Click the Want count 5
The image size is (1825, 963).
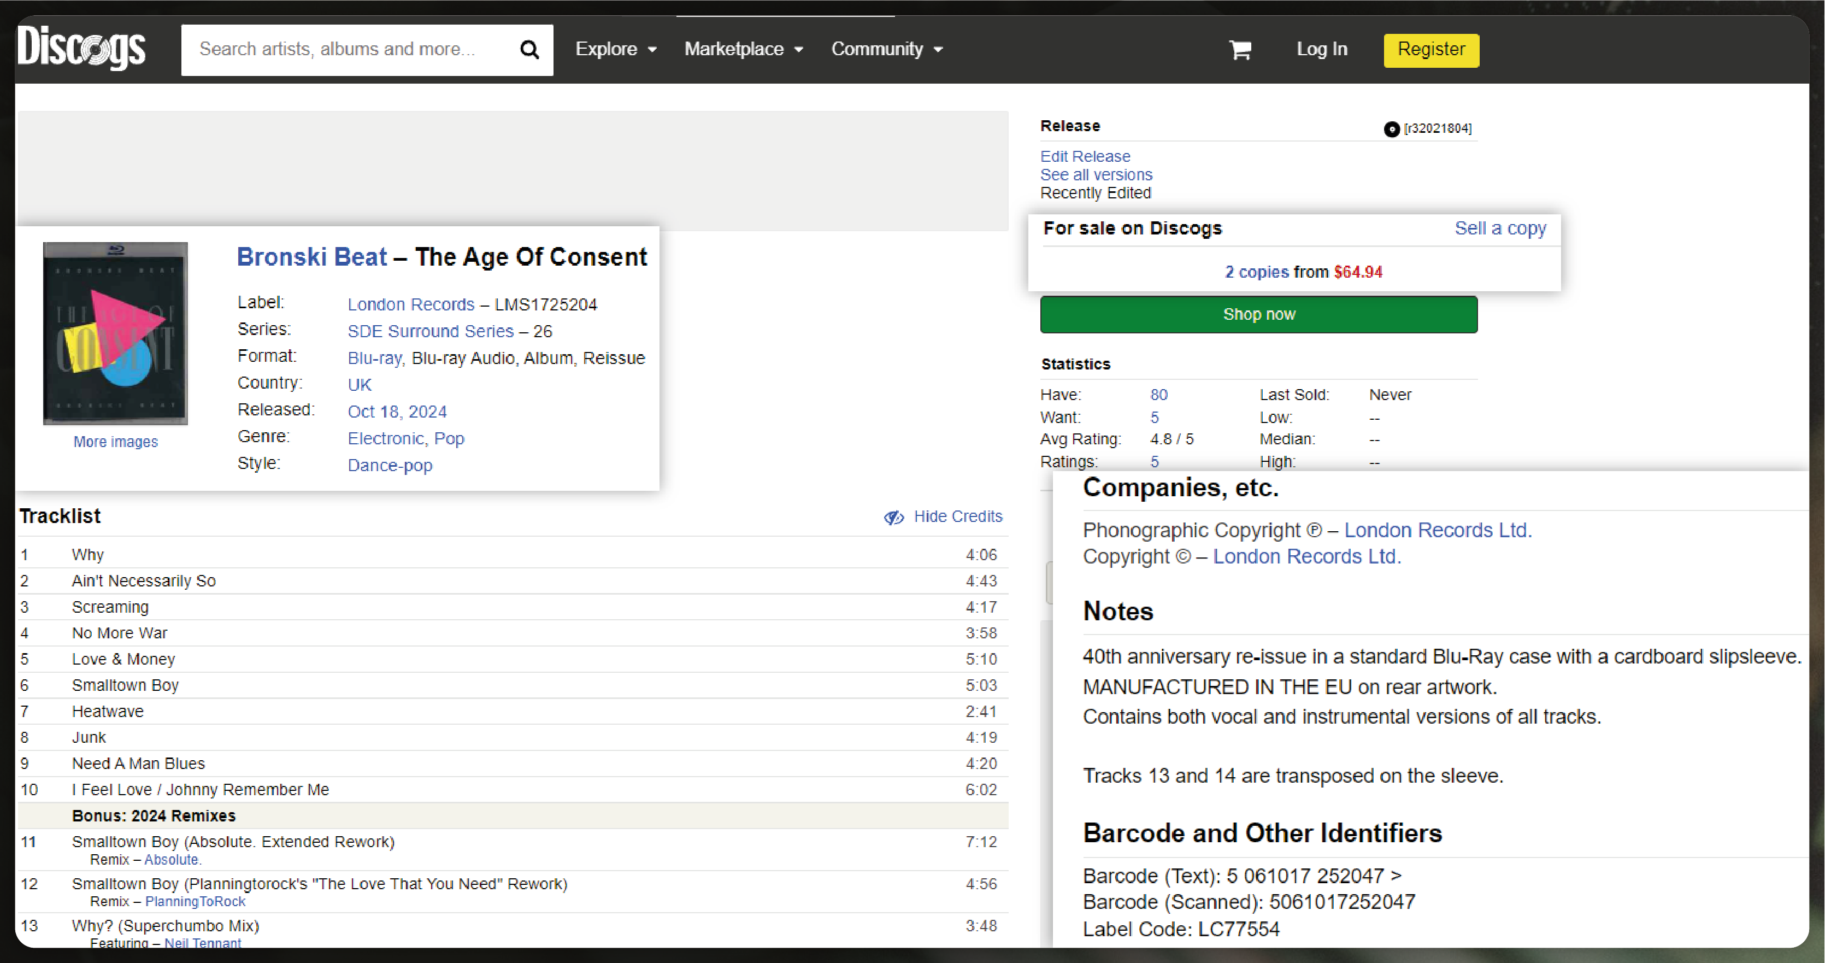[1155, 418]
